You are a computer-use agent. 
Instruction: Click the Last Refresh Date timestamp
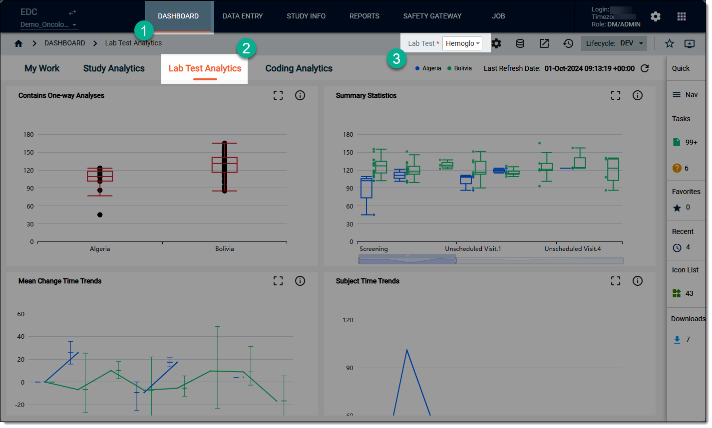590,68
